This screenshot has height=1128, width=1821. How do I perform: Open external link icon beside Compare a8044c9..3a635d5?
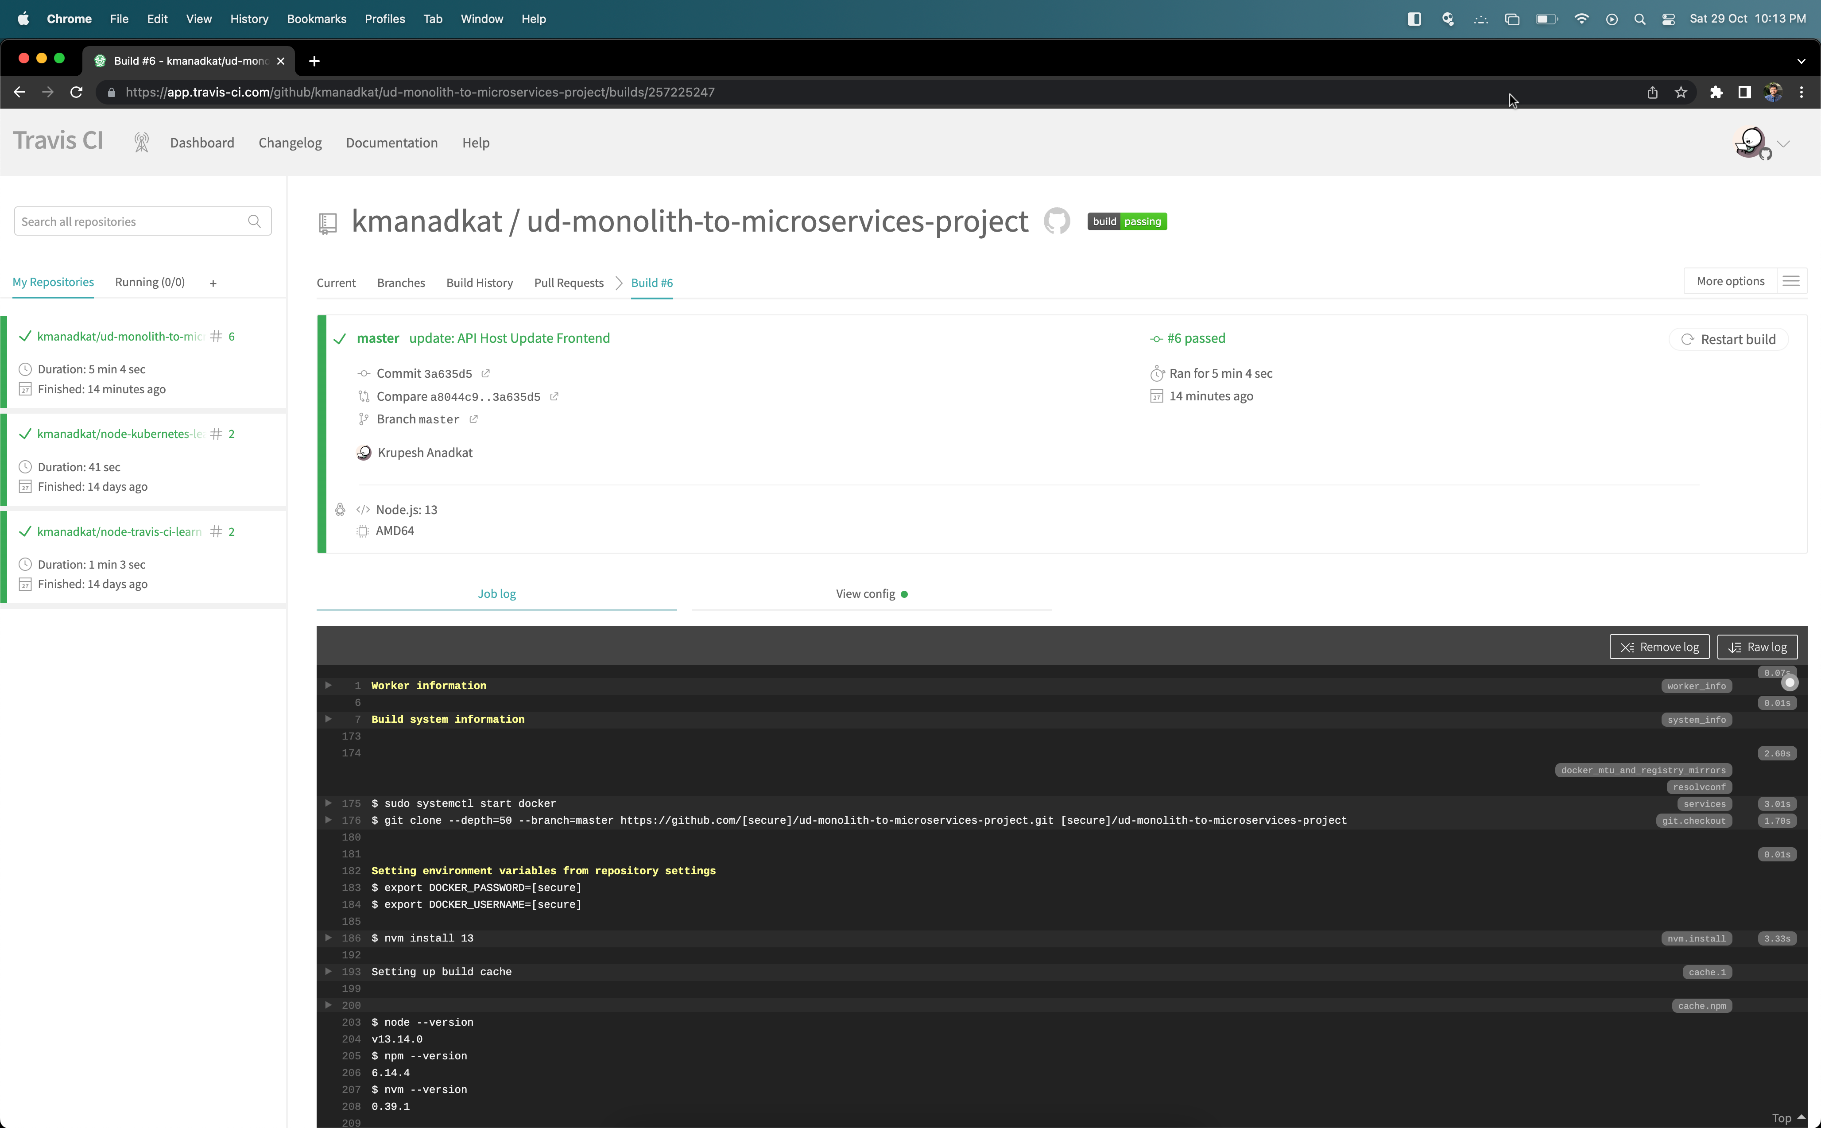coord(554,396)
